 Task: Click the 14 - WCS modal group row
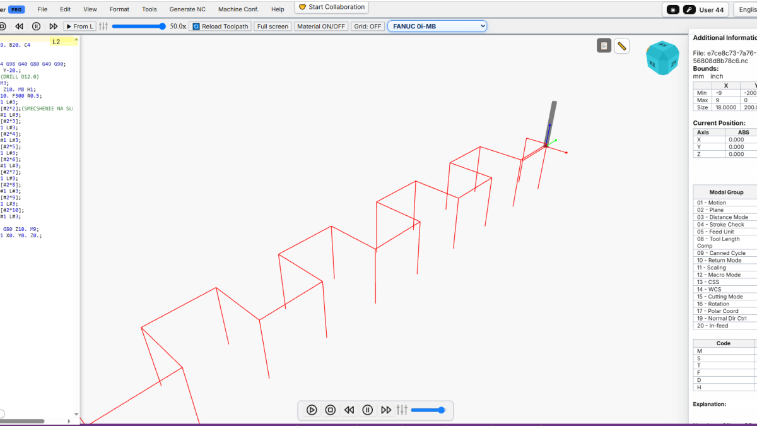(725, 289)
